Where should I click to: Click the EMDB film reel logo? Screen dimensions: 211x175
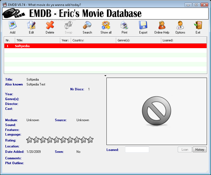pyautogui.click(x=14, y=13)
